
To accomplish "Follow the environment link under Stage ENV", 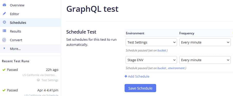I will (176, 68).
